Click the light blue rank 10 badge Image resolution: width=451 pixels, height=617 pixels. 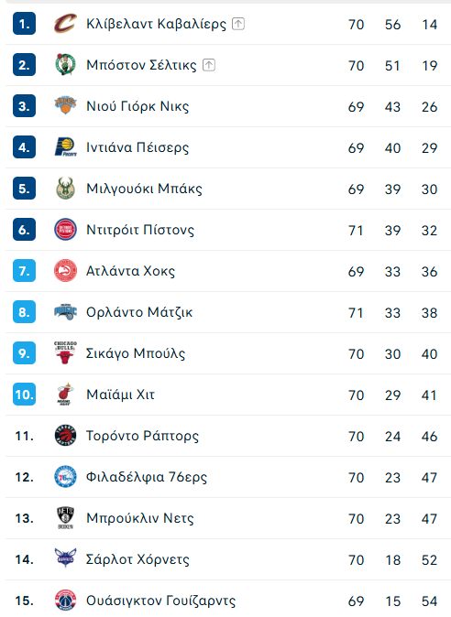coord(24,395)
